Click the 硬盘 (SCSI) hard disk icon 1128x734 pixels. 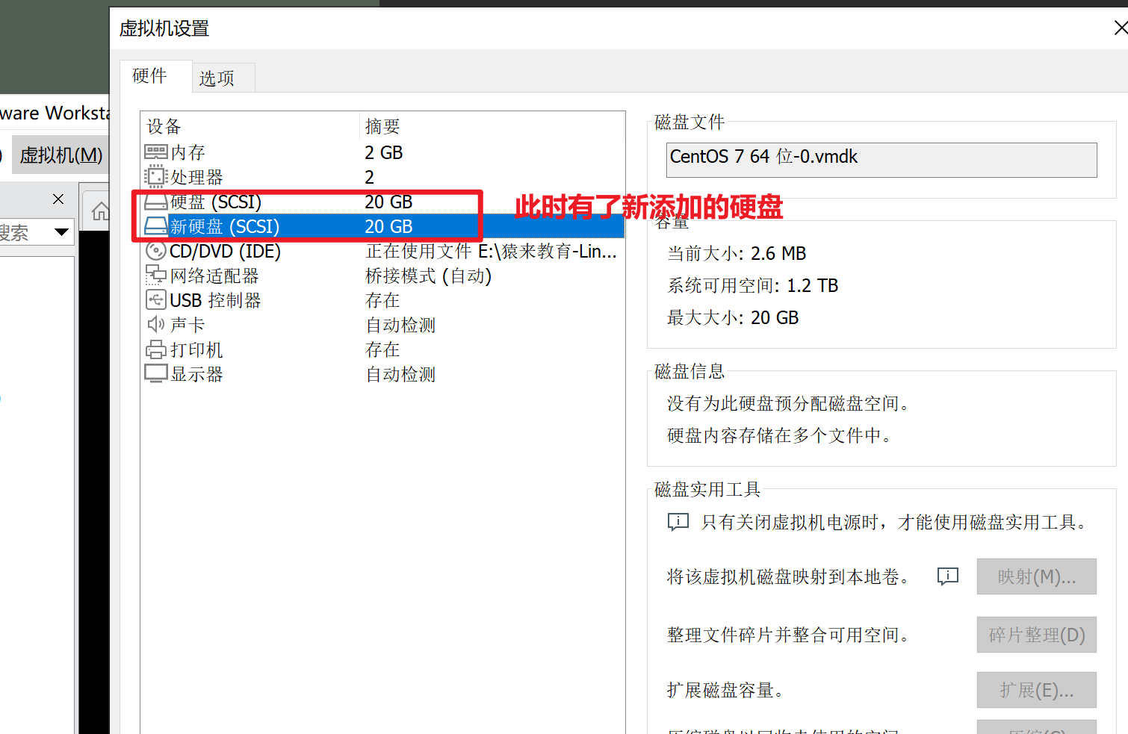point(155,202)
